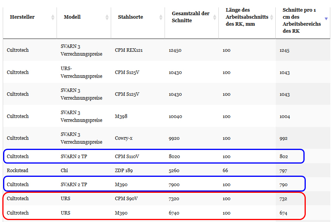335x222 pixels.
Task: Click the Schnitte pro 1 cm header text
Action: click(301, 21)
